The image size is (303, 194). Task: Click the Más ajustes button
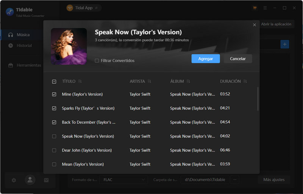(274, 180)
